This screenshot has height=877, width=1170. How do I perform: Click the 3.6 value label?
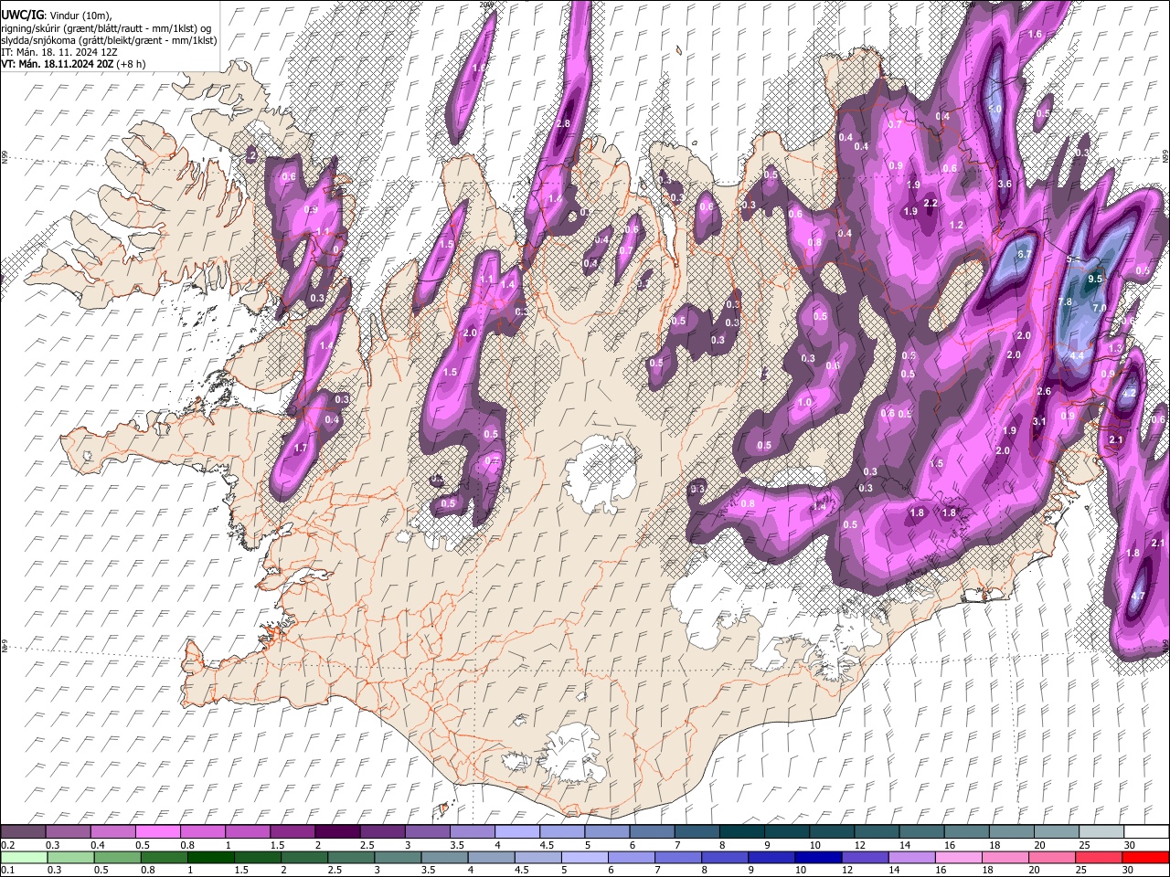tap(1005, 184)
